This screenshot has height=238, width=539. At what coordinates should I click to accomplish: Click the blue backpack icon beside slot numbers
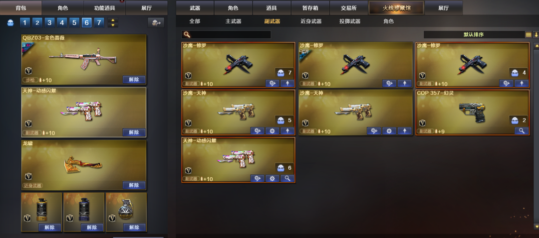10,22
